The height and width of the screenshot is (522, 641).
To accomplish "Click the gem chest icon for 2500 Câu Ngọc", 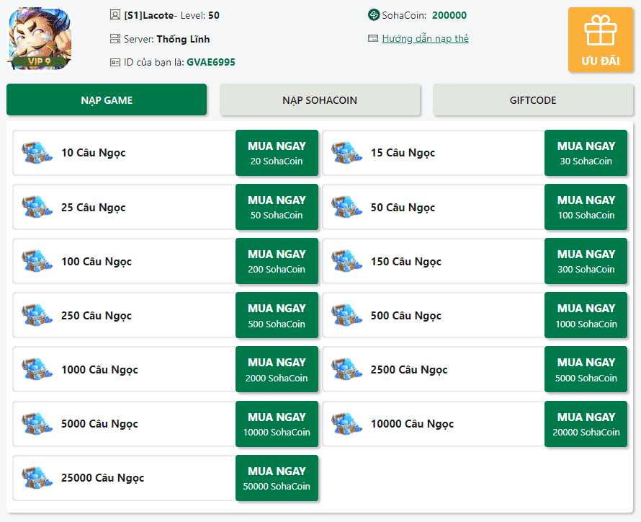I will click(346, 369).
